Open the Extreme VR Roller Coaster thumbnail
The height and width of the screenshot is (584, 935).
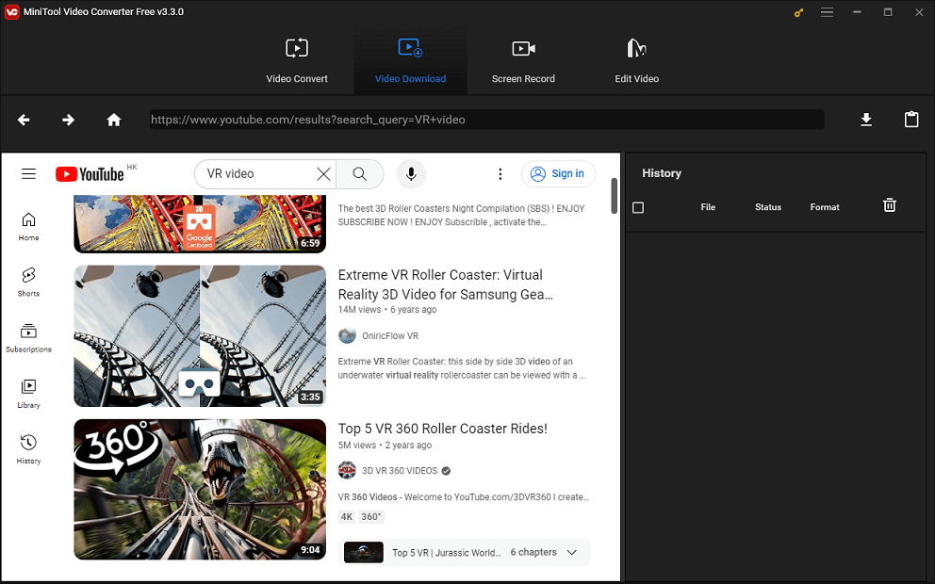pyautogui.click(x=200, y=336)
